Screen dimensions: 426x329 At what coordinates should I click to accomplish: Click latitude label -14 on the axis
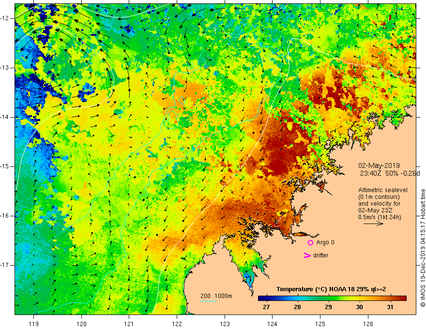click(x=5, y=117)
